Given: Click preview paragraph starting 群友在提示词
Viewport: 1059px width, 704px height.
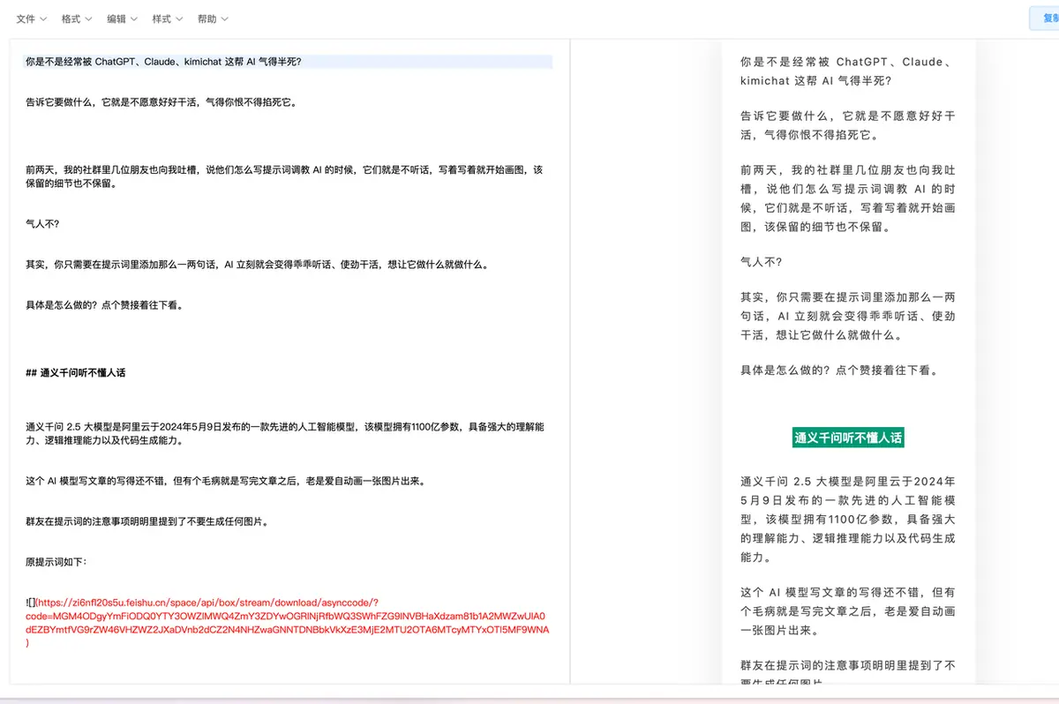Looking at the screenshot, I should (x=847, y=673).
